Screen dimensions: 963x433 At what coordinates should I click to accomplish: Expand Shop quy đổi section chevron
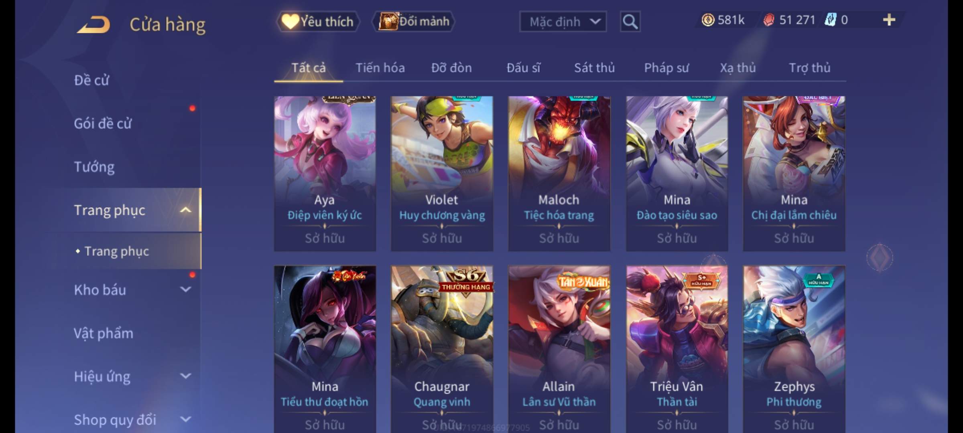185,419
